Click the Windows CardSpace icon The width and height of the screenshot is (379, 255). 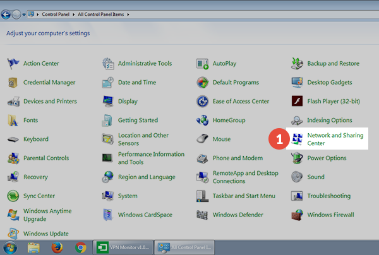point(107,215)
